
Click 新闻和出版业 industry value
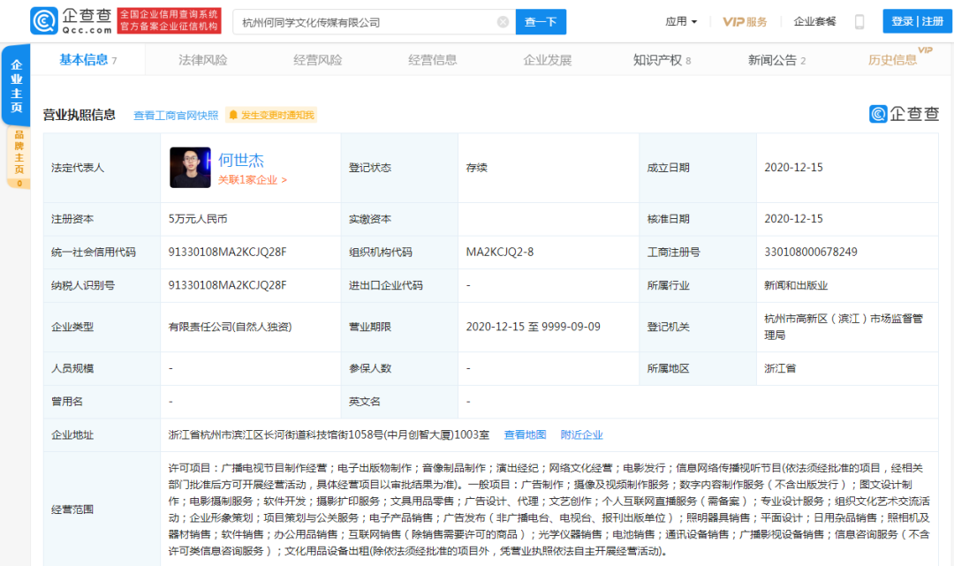coord(796,285)
